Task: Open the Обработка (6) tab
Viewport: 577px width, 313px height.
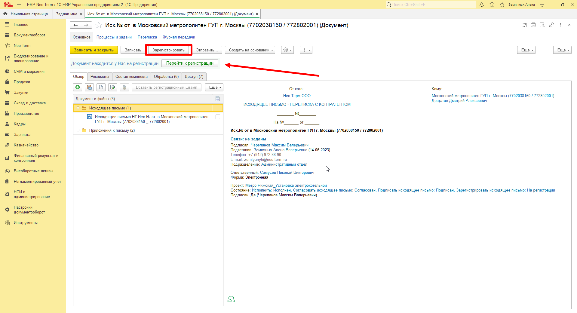Action: [x=166, y=77]
